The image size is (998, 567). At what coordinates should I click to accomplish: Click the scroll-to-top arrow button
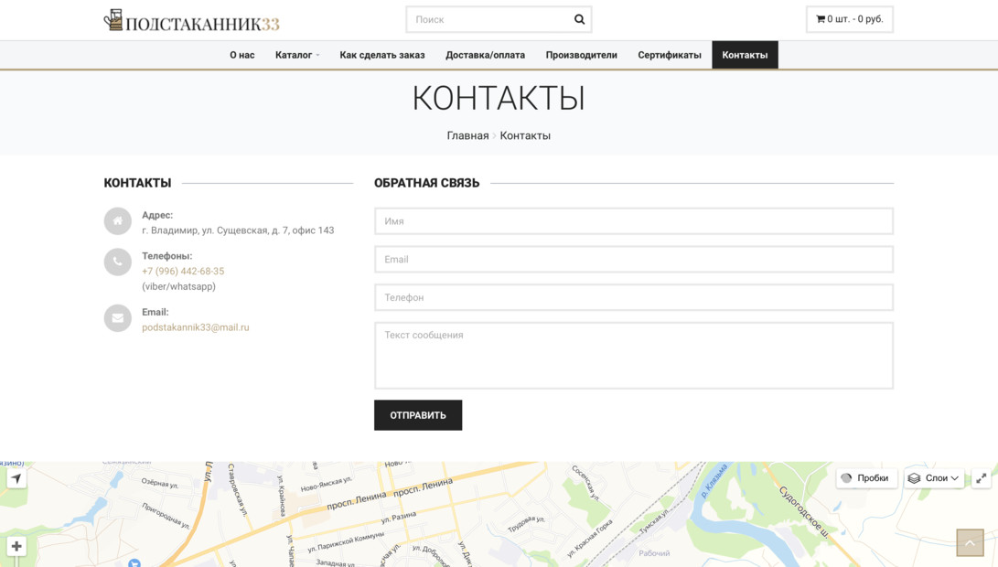pos(970,543)
